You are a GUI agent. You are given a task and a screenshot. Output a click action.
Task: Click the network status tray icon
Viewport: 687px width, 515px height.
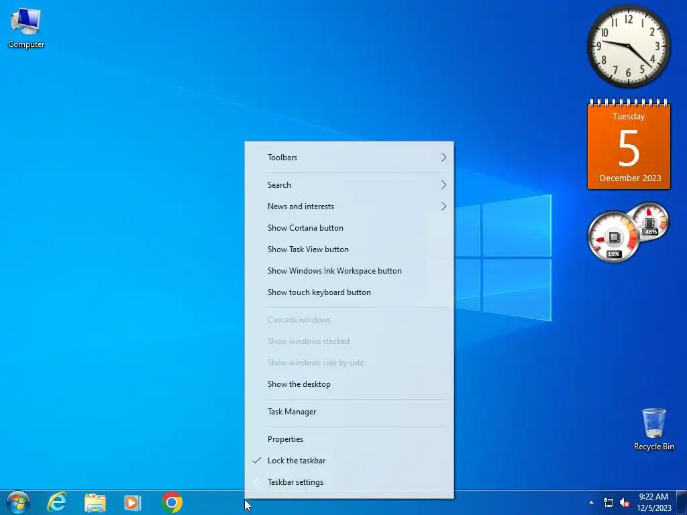click(608, 502)
